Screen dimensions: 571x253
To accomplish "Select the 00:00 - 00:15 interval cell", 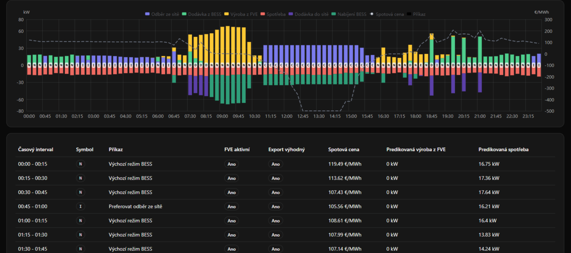I will [33, 164].
